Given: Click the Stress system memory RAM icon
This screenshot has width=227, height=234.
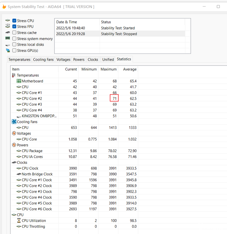Looking at the screenshot, I should (x=8, y=38).
